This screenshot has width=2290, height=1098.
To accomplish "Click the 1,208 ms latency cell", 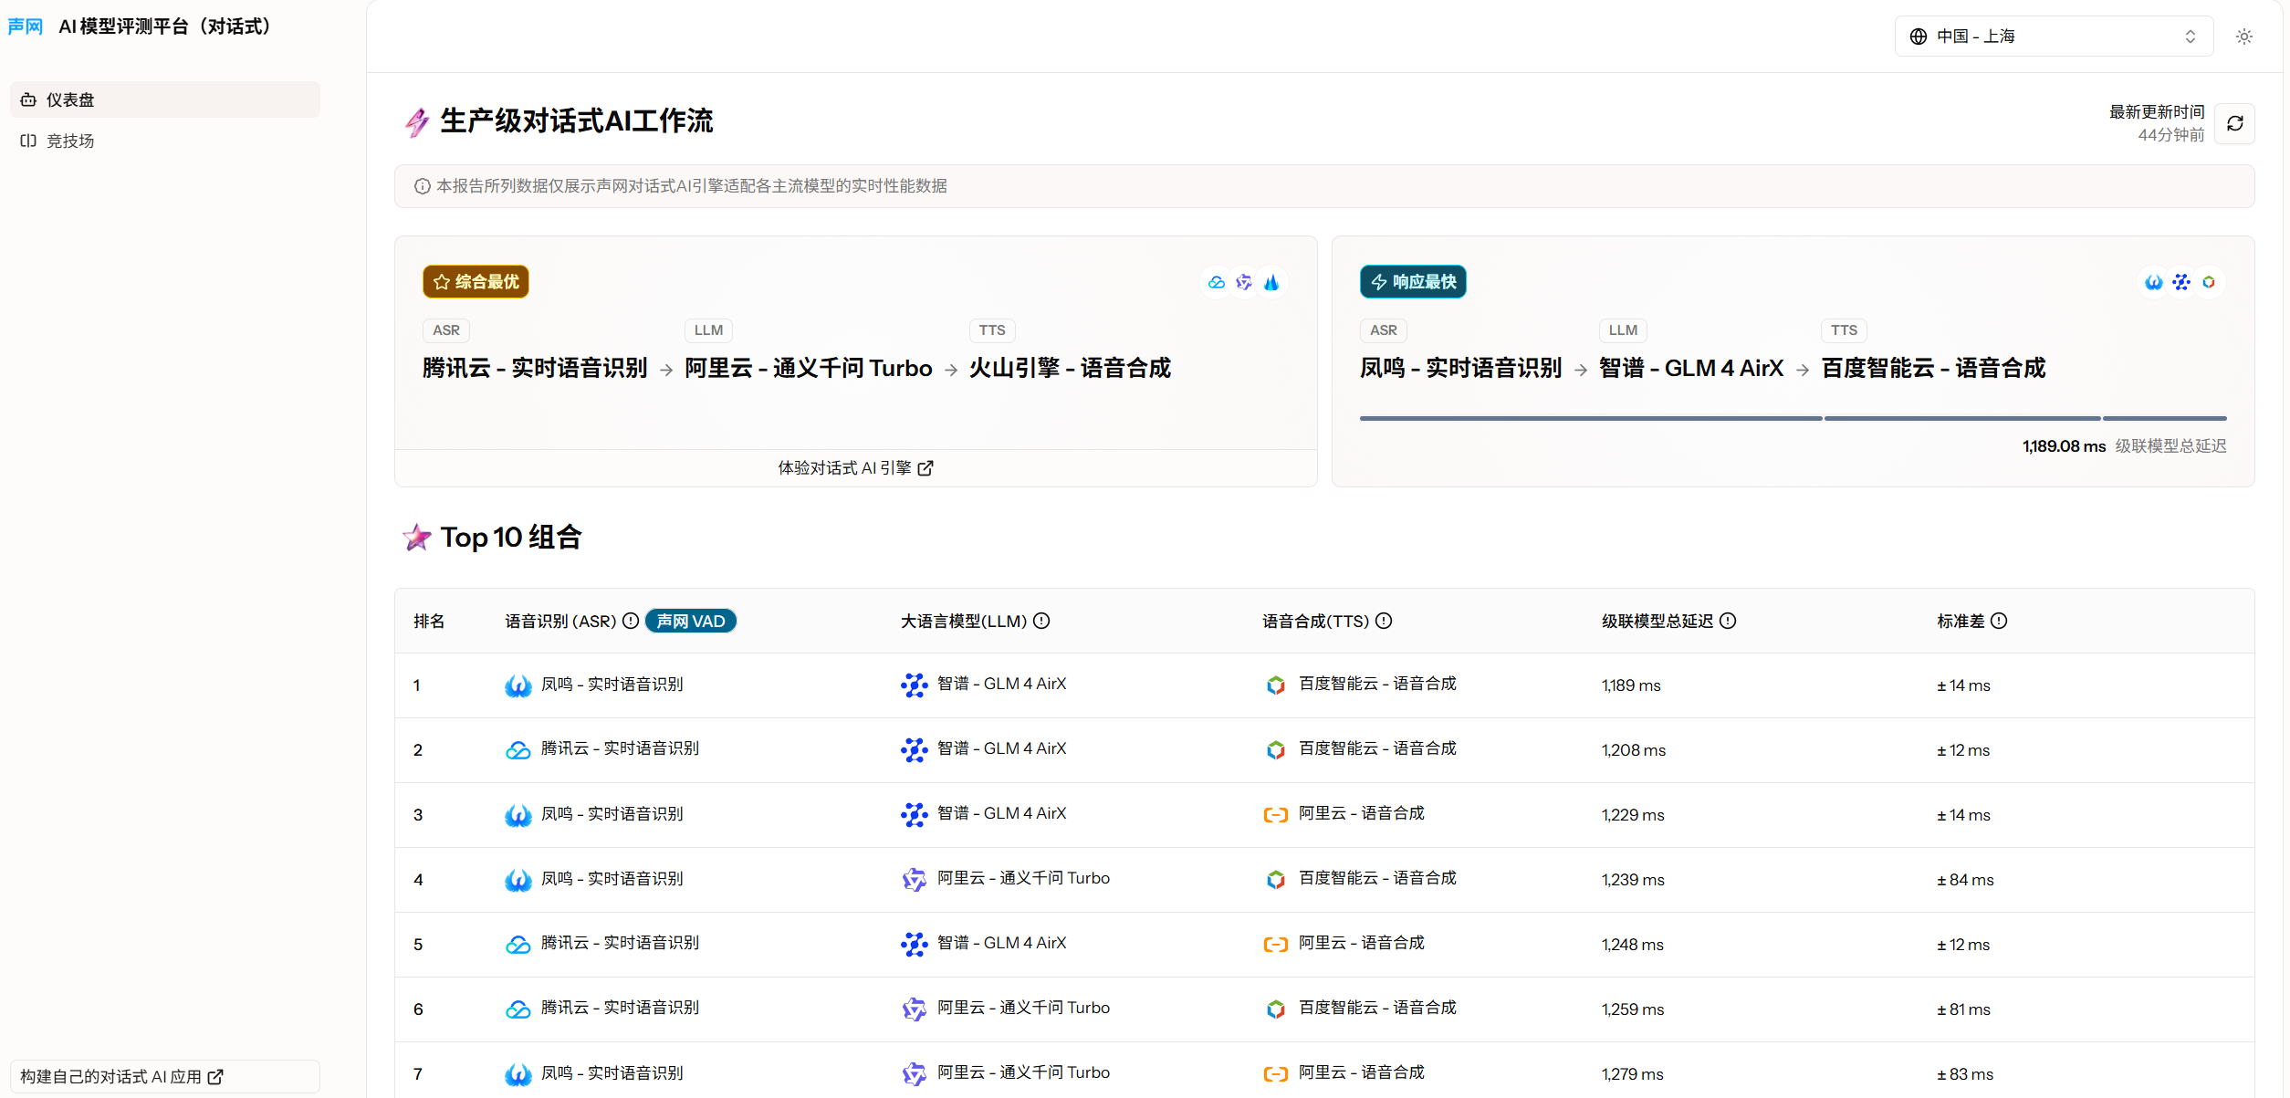I will click(1634, 750).
